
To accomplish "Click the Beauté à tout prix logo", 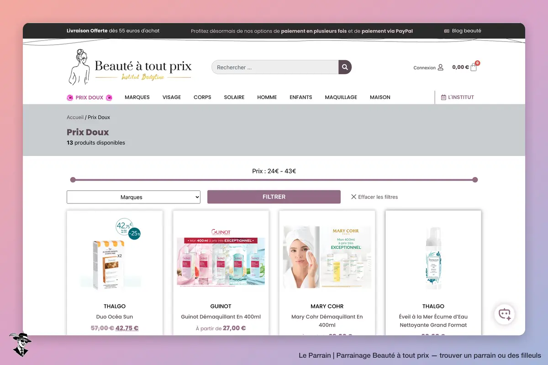I will pyautogui.click(x=130, y=67).
